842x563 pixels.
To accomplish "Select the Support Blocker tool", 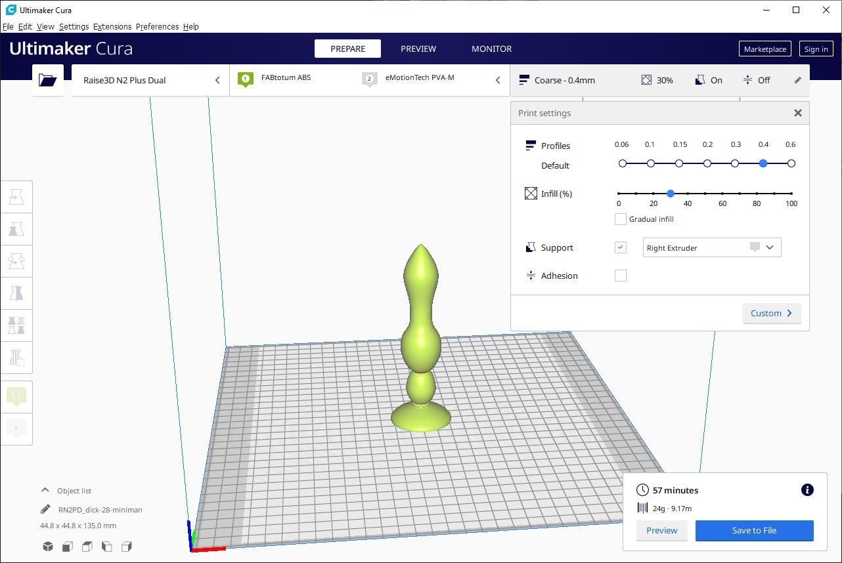I will 16,358.
